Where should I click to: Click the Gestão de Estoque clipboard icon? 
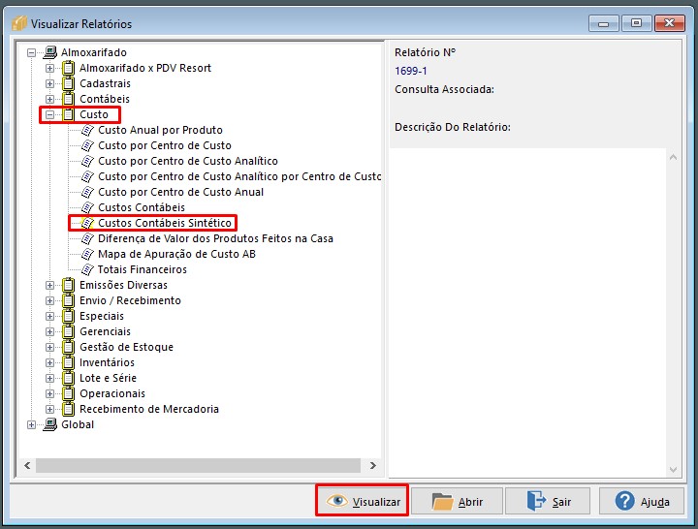pos(68,347)
